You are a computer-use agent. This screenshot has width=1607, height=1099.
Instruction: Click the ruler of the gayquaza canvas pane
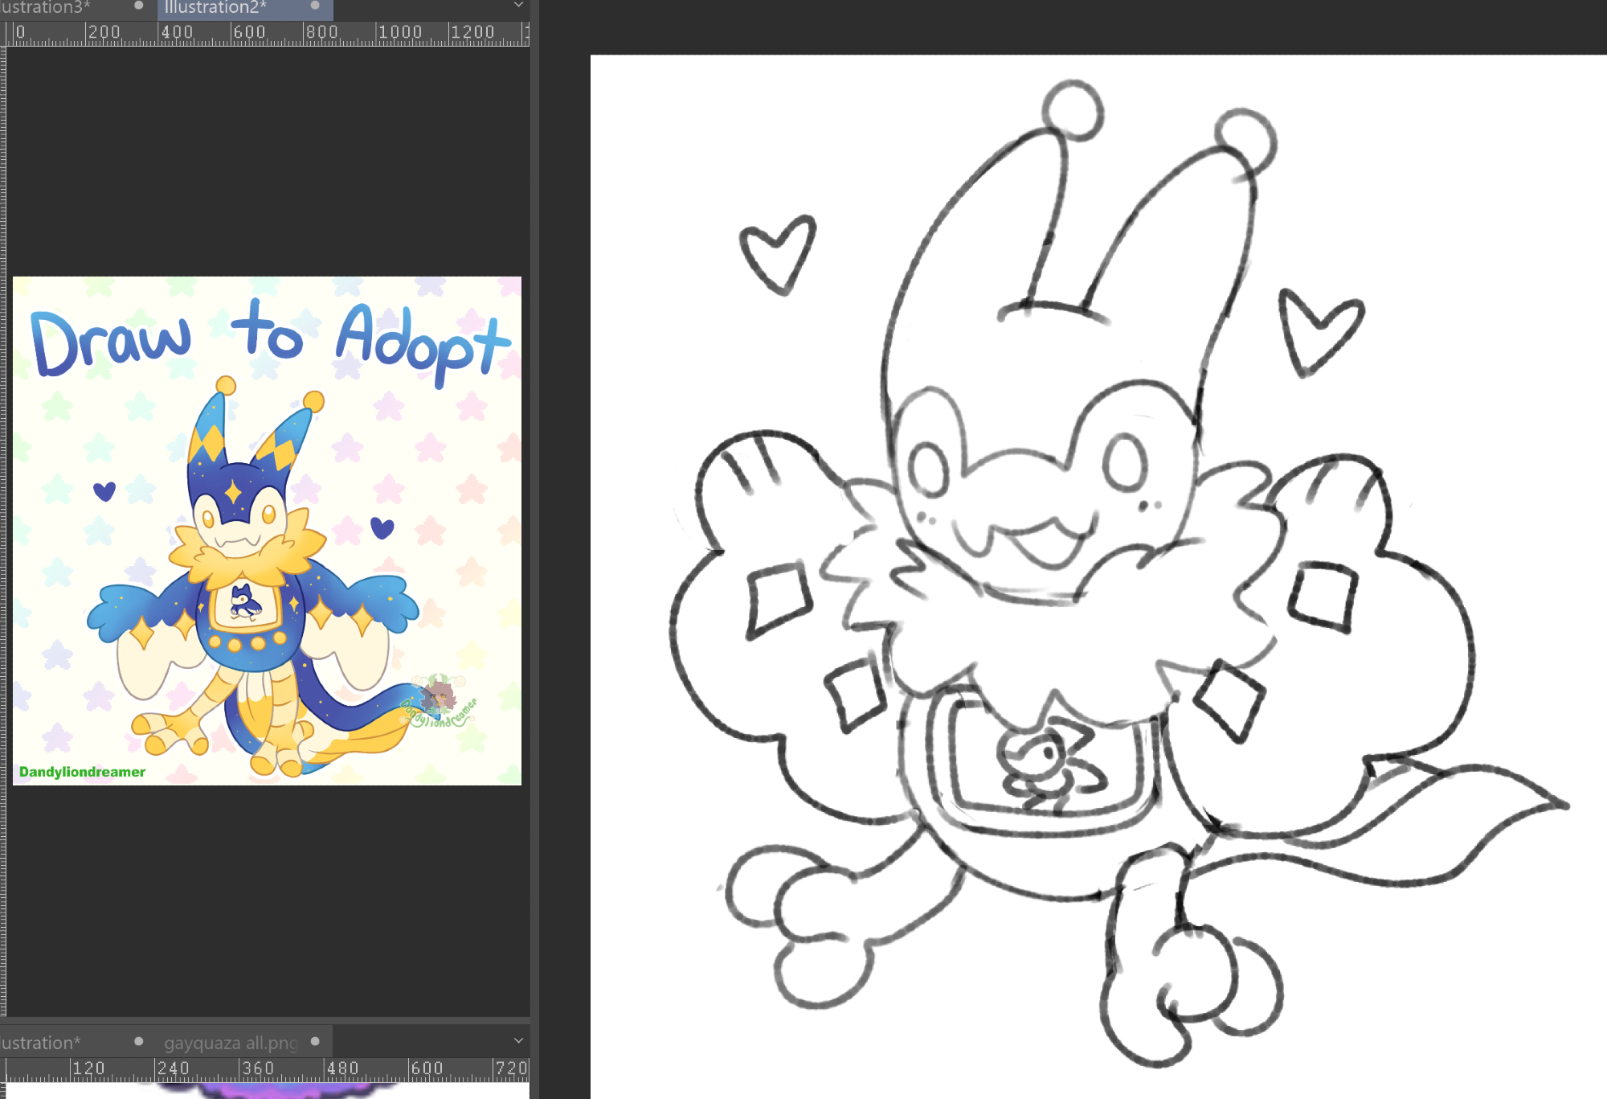coord(268,1070)
